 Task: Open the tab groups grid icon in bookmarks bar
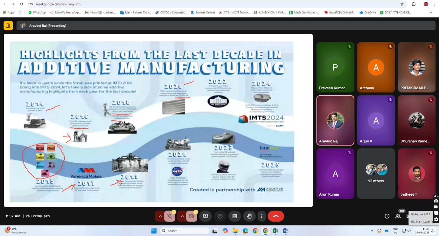click(19, 12)
